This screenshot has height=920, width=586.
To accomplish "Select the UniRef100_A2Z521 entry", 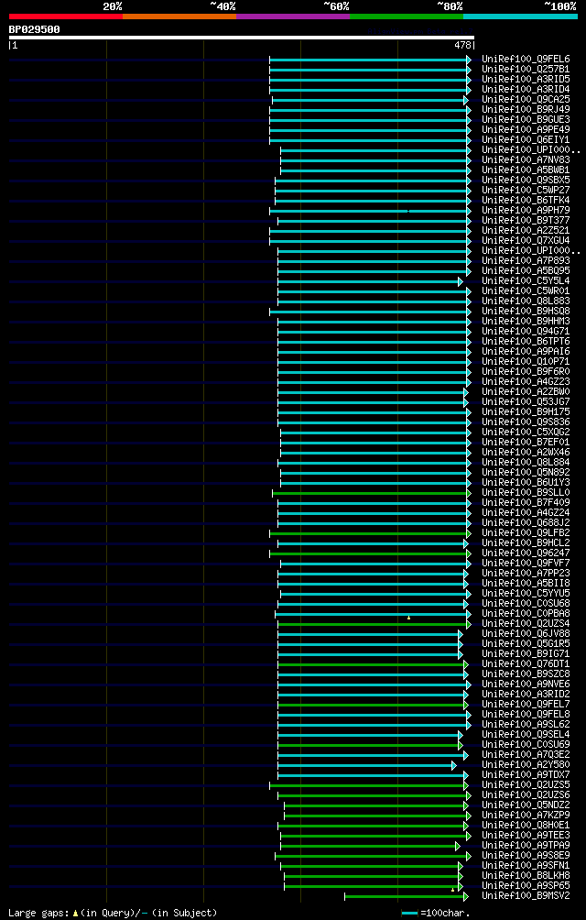I will click(526, 231).
